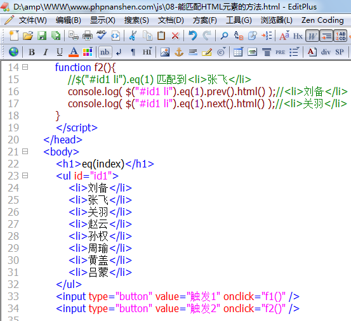This screenshot has height=321, width=351.
Task: Open the 搜索(S) menu
Action: coord(136,20)
